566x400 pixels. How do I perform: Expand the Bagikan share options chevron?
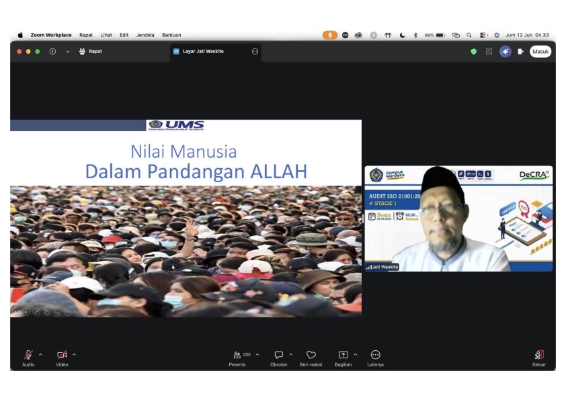(x=356, y=354)
